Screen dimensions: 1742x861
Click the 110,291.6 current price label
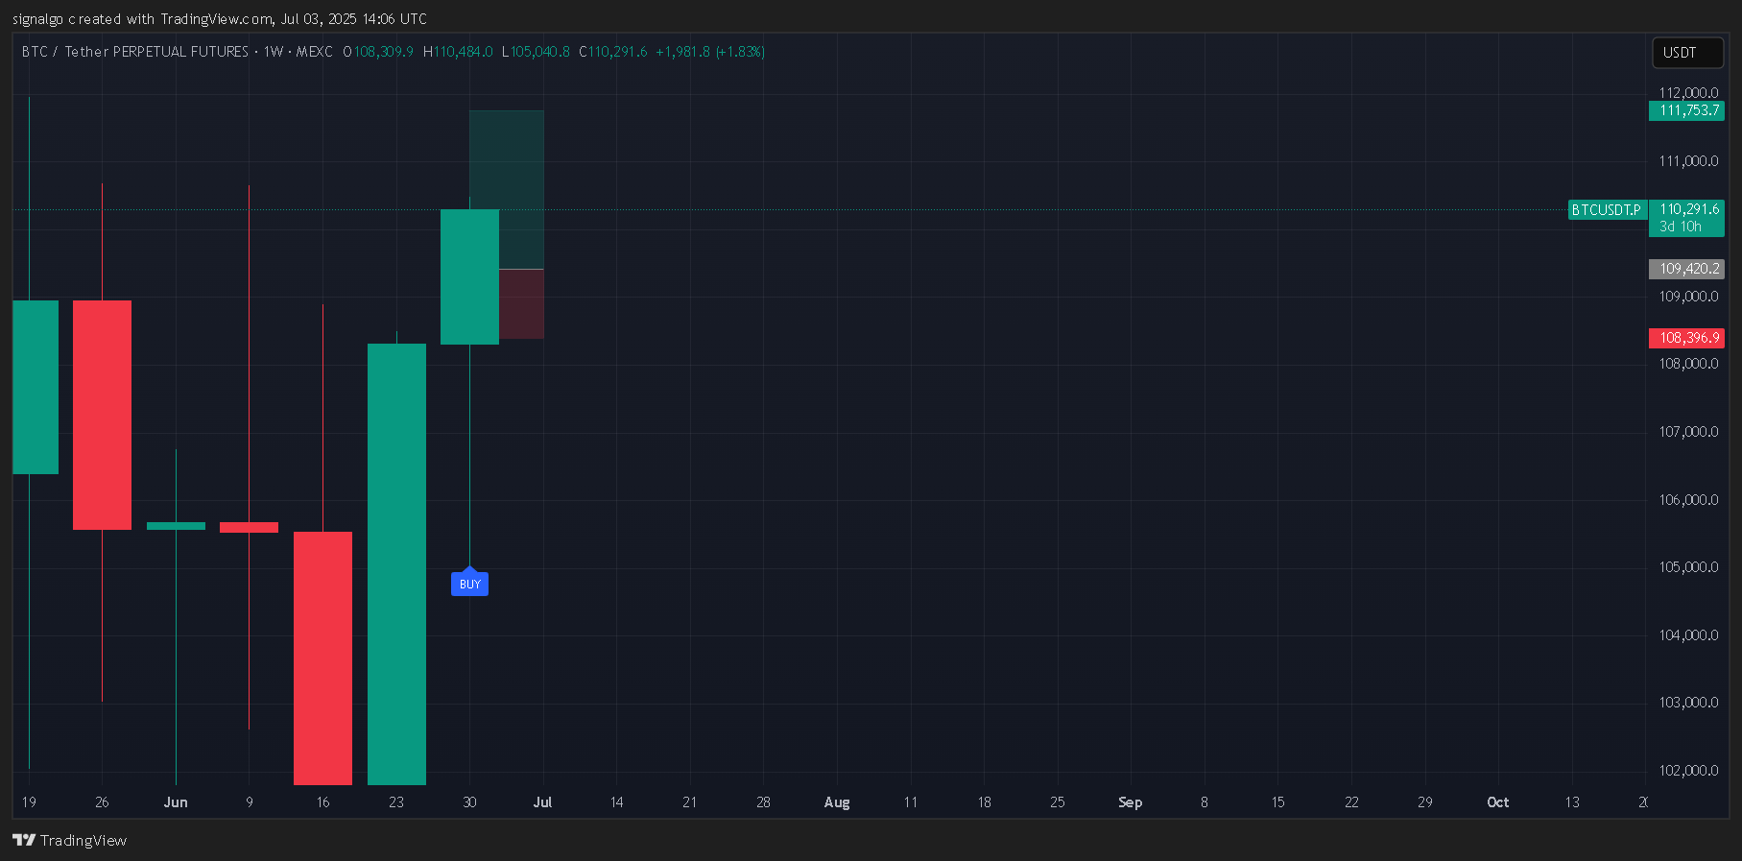pyautogui.click(x=1688, y=209)
